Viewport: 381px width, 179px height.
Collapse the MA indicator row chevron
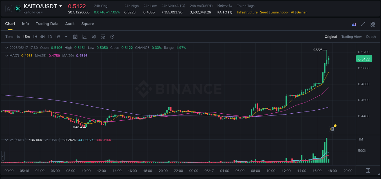point(6,56)
